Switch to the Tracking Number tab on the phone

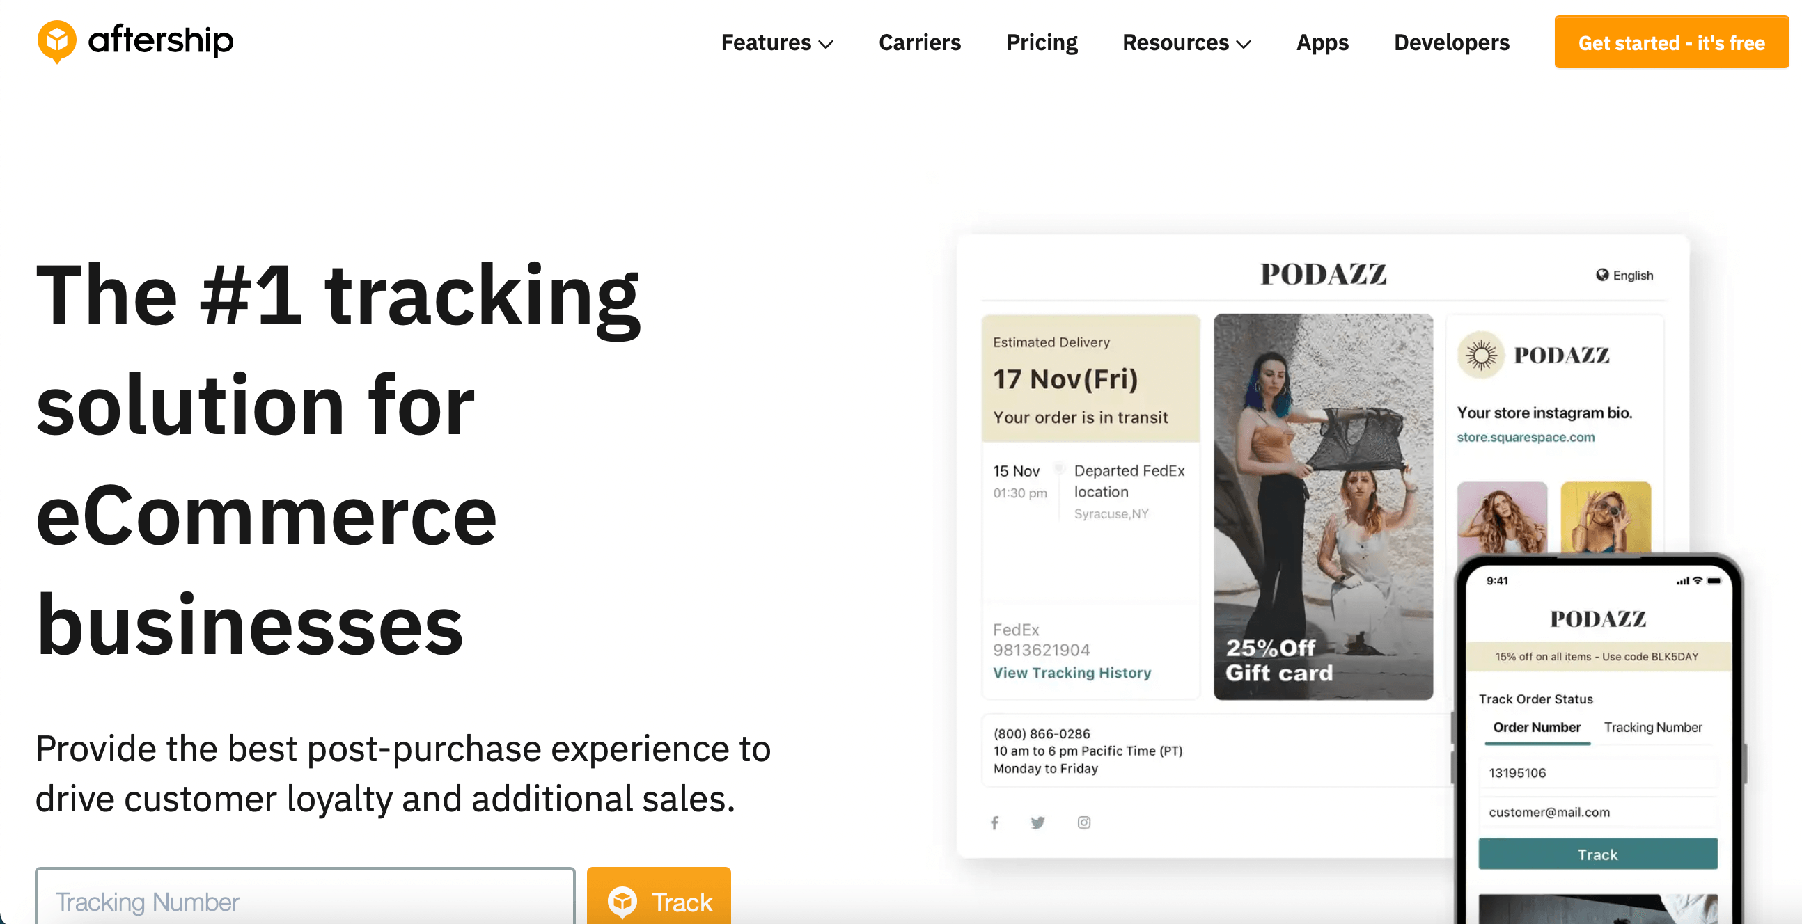pyautogui.click(x=1653, y=727)
